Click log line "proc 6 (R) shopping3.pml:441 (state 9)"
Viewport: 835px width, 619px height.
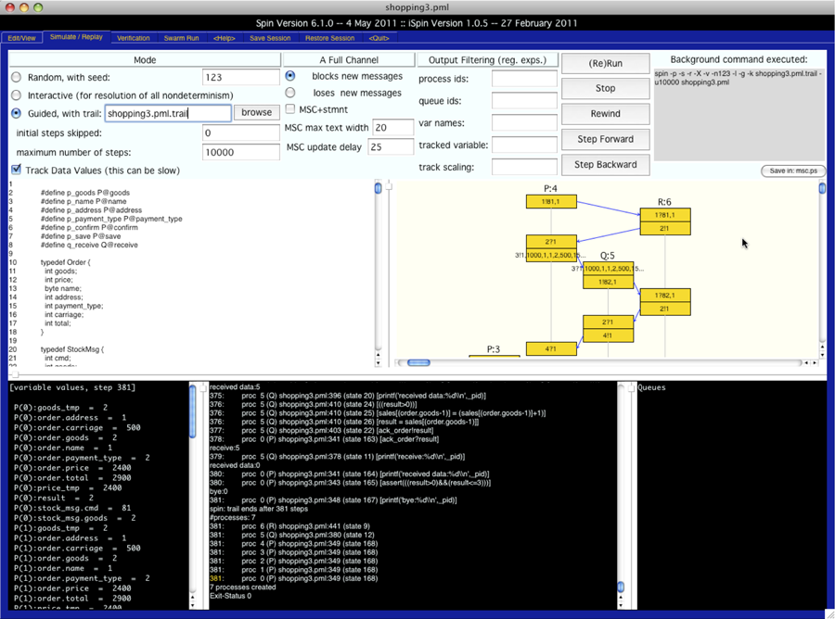coord(305,526)
